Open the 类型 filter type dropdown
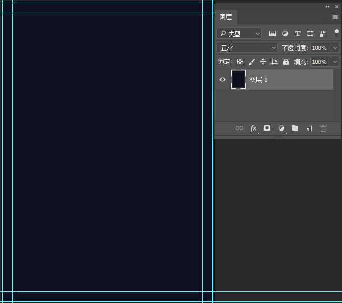The image size is (342, 303). (239, 34)
